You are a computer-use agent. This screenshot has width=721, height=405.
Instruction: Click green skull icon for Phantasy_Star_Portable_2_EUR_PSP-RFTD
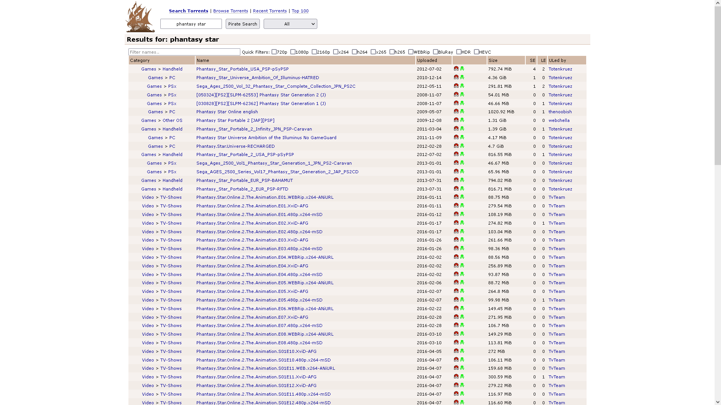click(462, 189)
